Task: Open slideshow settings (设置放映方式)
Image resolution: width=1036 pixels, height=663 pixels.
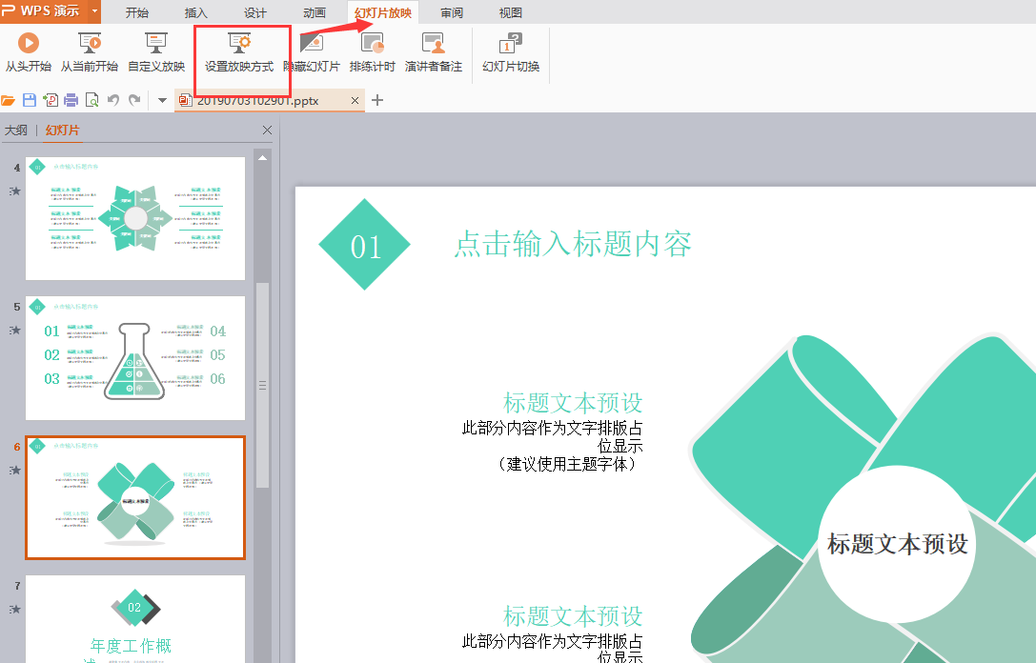Action: pyautogui.click(x=239, y=52)
